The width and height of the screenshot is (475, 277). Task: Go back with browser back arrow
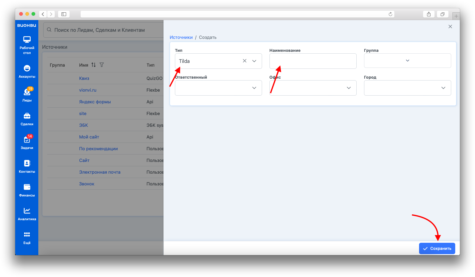[43, 14]
